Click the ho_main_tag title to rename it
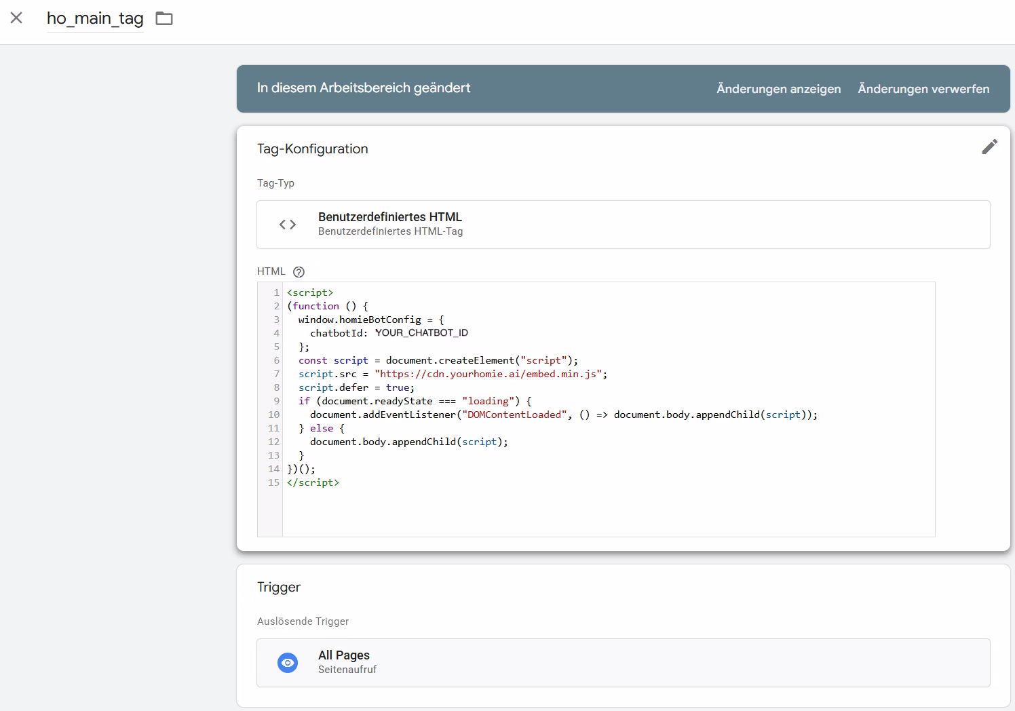 pyautogui.click(x=94, y=18)
